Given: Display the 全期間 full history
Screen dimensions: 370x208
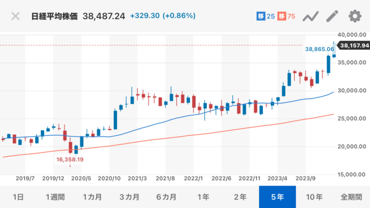Looking at the screenshot, I should (351, 197).
